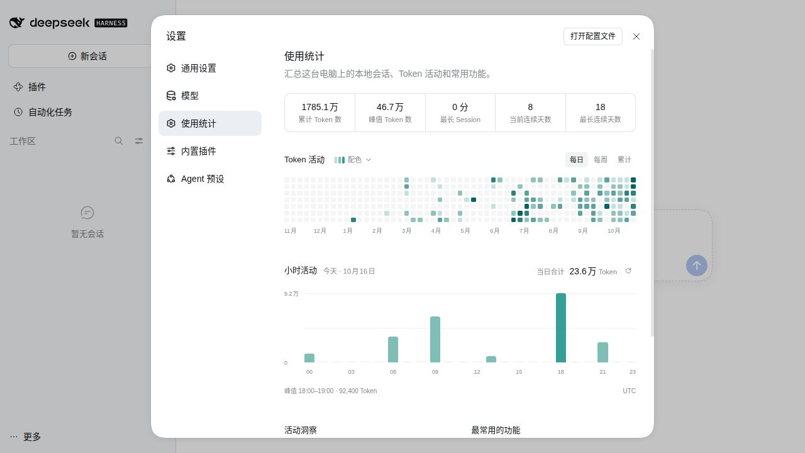The width and height of the screenshot is (805, 453).
Task: Click the 今天 · 10月16日 date label
Action: click(x=349, y=271)
